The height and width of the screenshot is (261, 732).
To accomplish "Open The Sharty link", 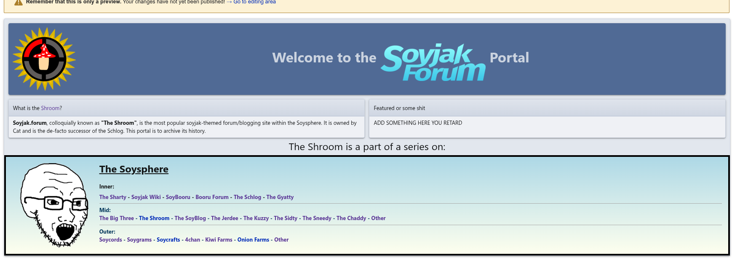I will (113, 197).
